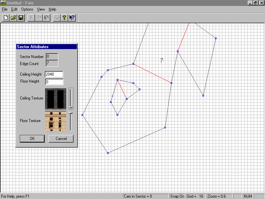Click the application icon in title bar
Screen dimensions: 265x199
pyautogui.click(x=3, y=3)
